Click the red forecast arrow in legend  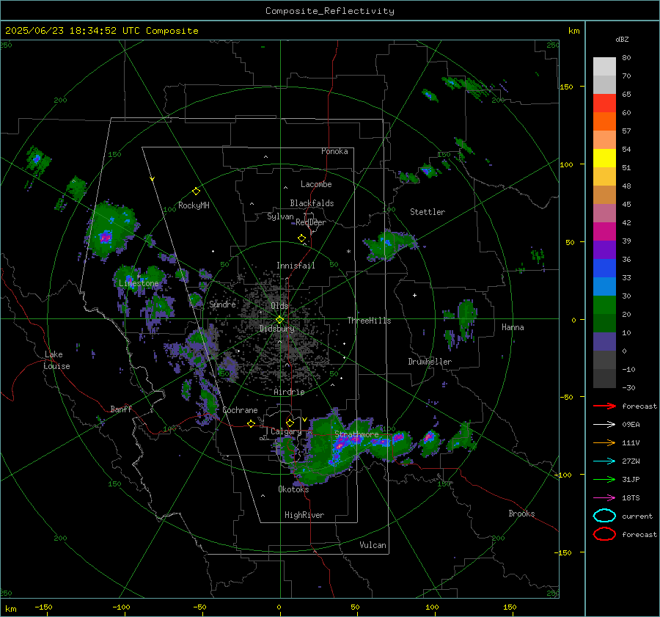click(x=604, y=406)
